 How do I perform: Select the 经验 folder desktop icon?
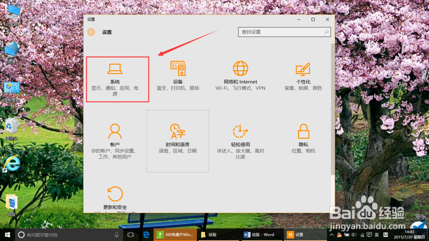click(12, 205)
